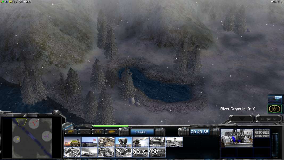
Task: Build the Cold Fusion Reactor power plant
Action: (72, 142)
